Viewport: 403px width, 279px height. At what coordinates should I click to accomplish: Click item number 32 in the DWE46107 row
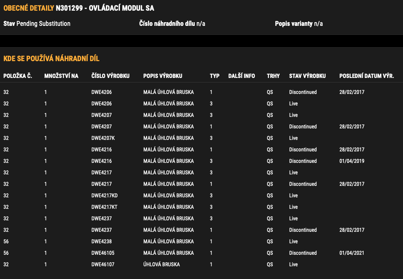(x=6, y=264)
